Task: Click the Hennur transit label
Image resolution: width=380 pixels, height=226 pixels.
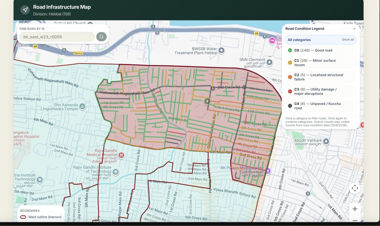Action: point(78,53)
